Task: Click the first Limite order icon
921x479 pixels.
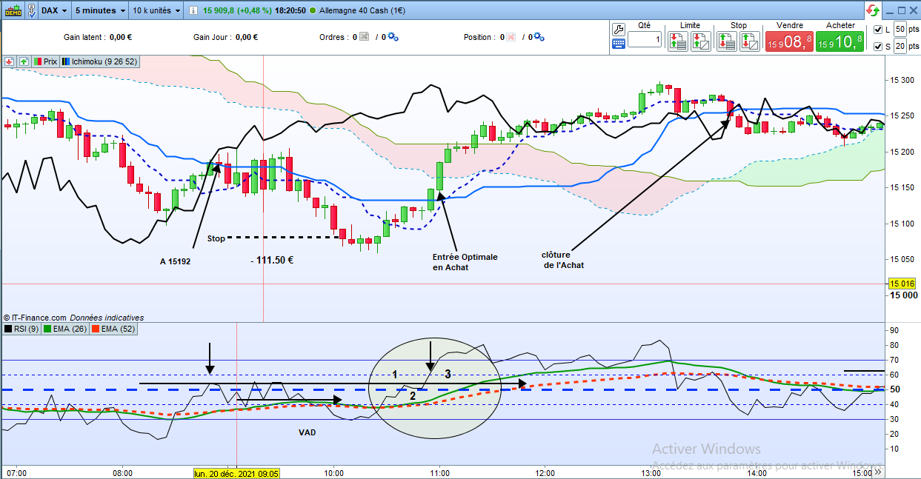Action: click(678, 41)
